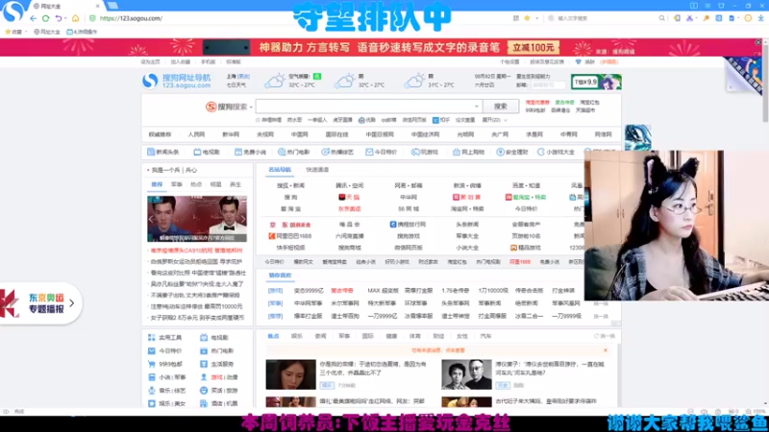
Task: Open the browser home page icon
Action: point(76,18)
